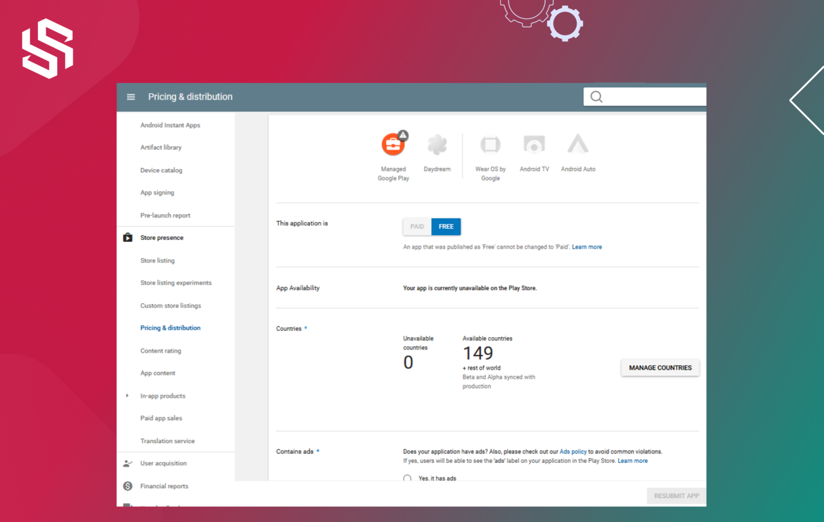Open Learn more link about Free apps
824x522 pixels.
[587, 247]
